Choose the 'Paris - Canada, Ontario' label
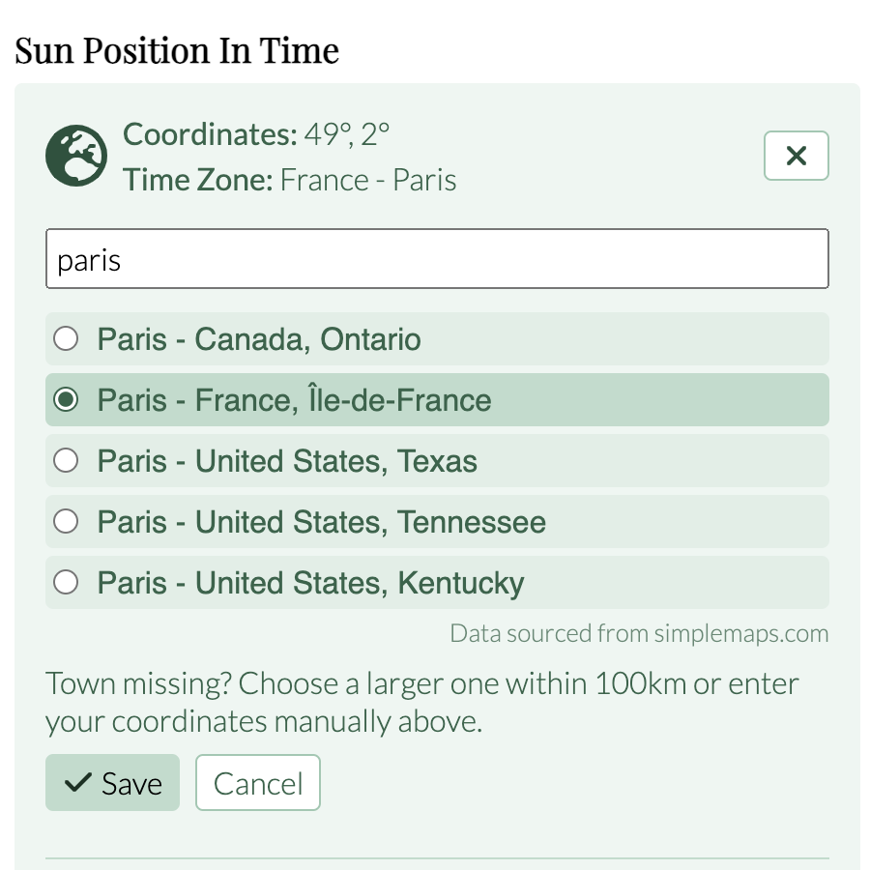Viewport: 870px width, 870px height. pos(259,339)
